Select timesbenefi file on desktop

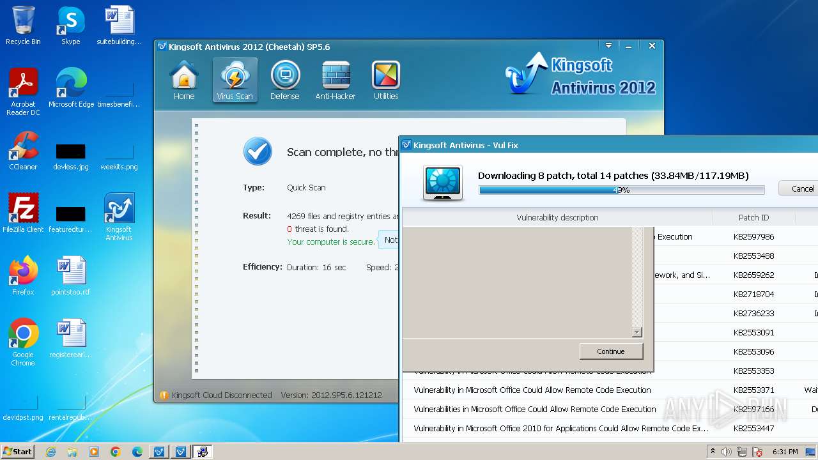click(x=120, y=95)
